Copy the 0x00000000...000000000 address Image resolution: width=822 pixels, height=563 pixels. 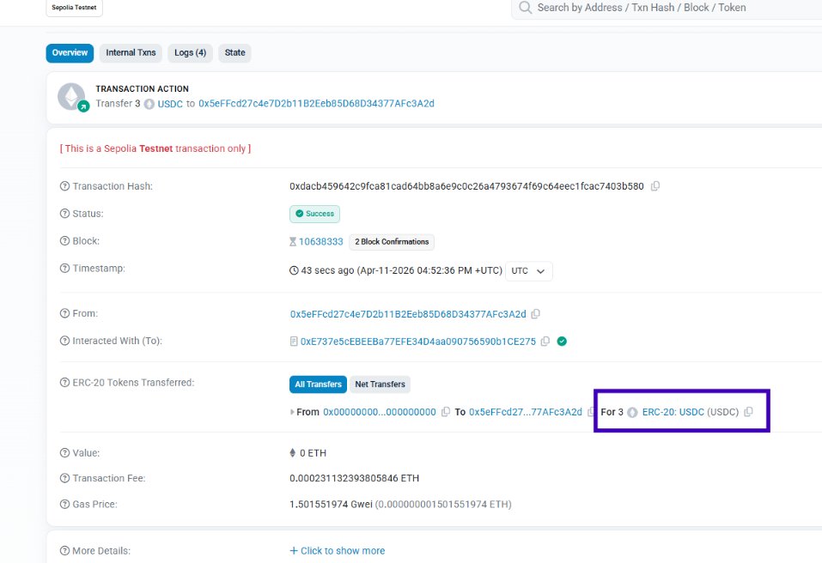[446, 412]
